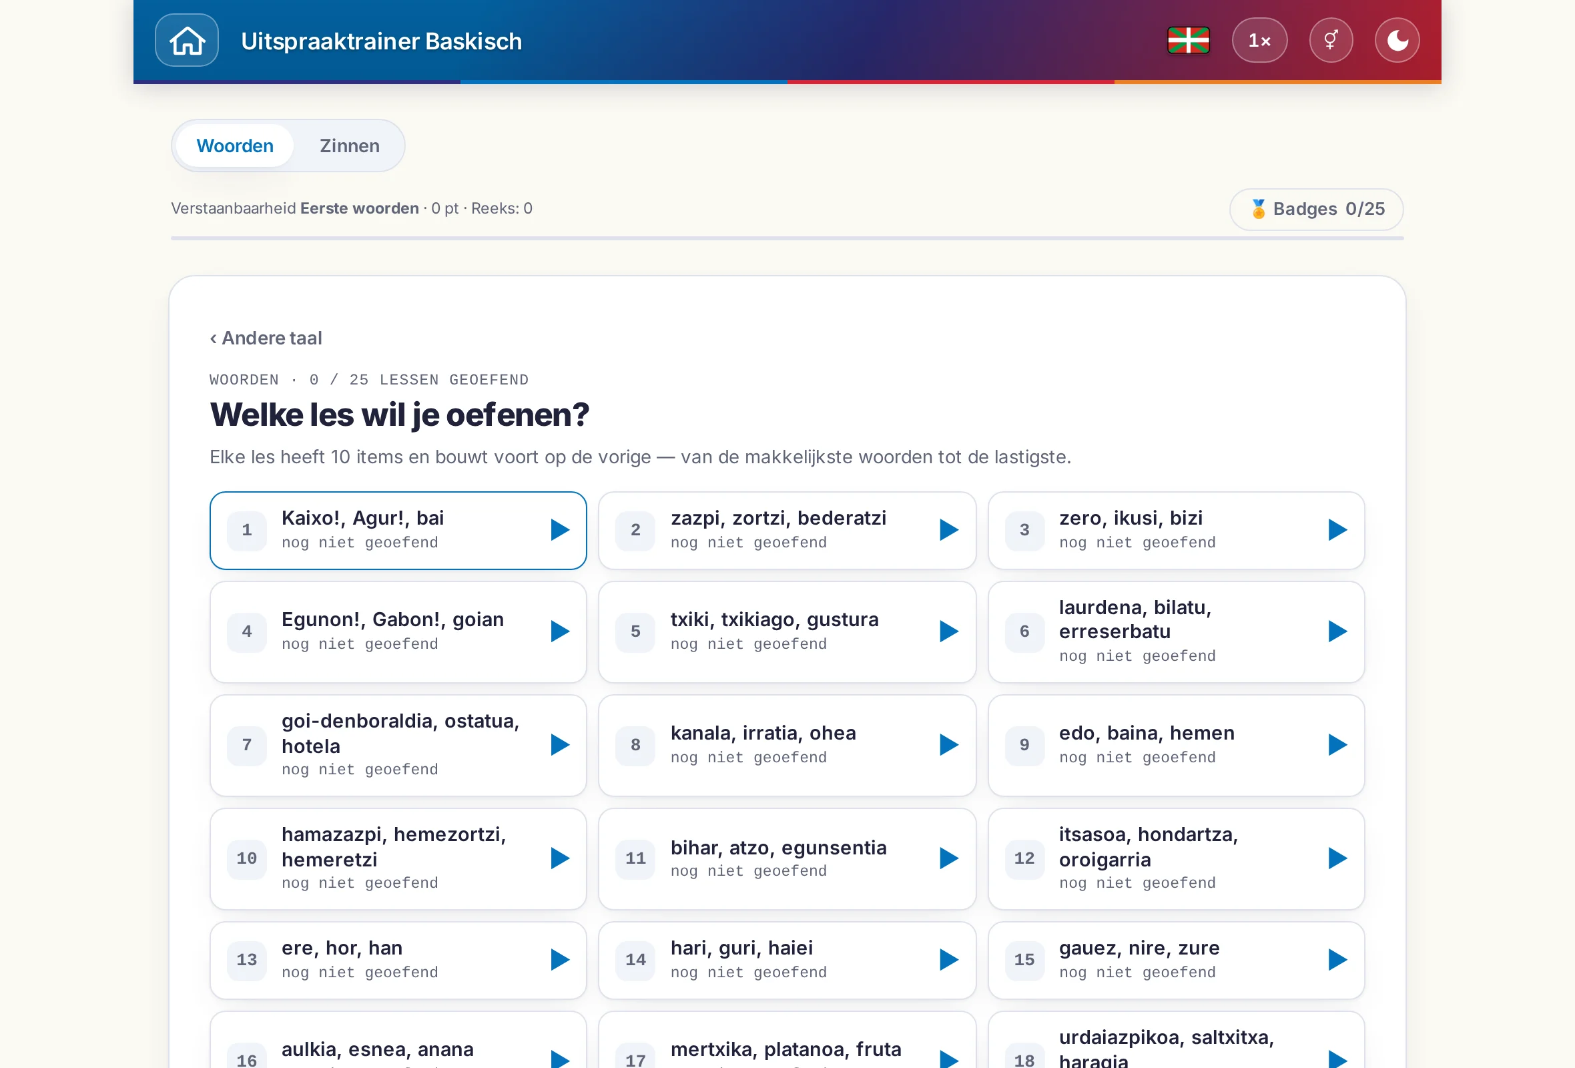The image size is (1575, 1068).
Task: Click the 'Welke les wil je oefenen?' heading
Action: point(399,415)
